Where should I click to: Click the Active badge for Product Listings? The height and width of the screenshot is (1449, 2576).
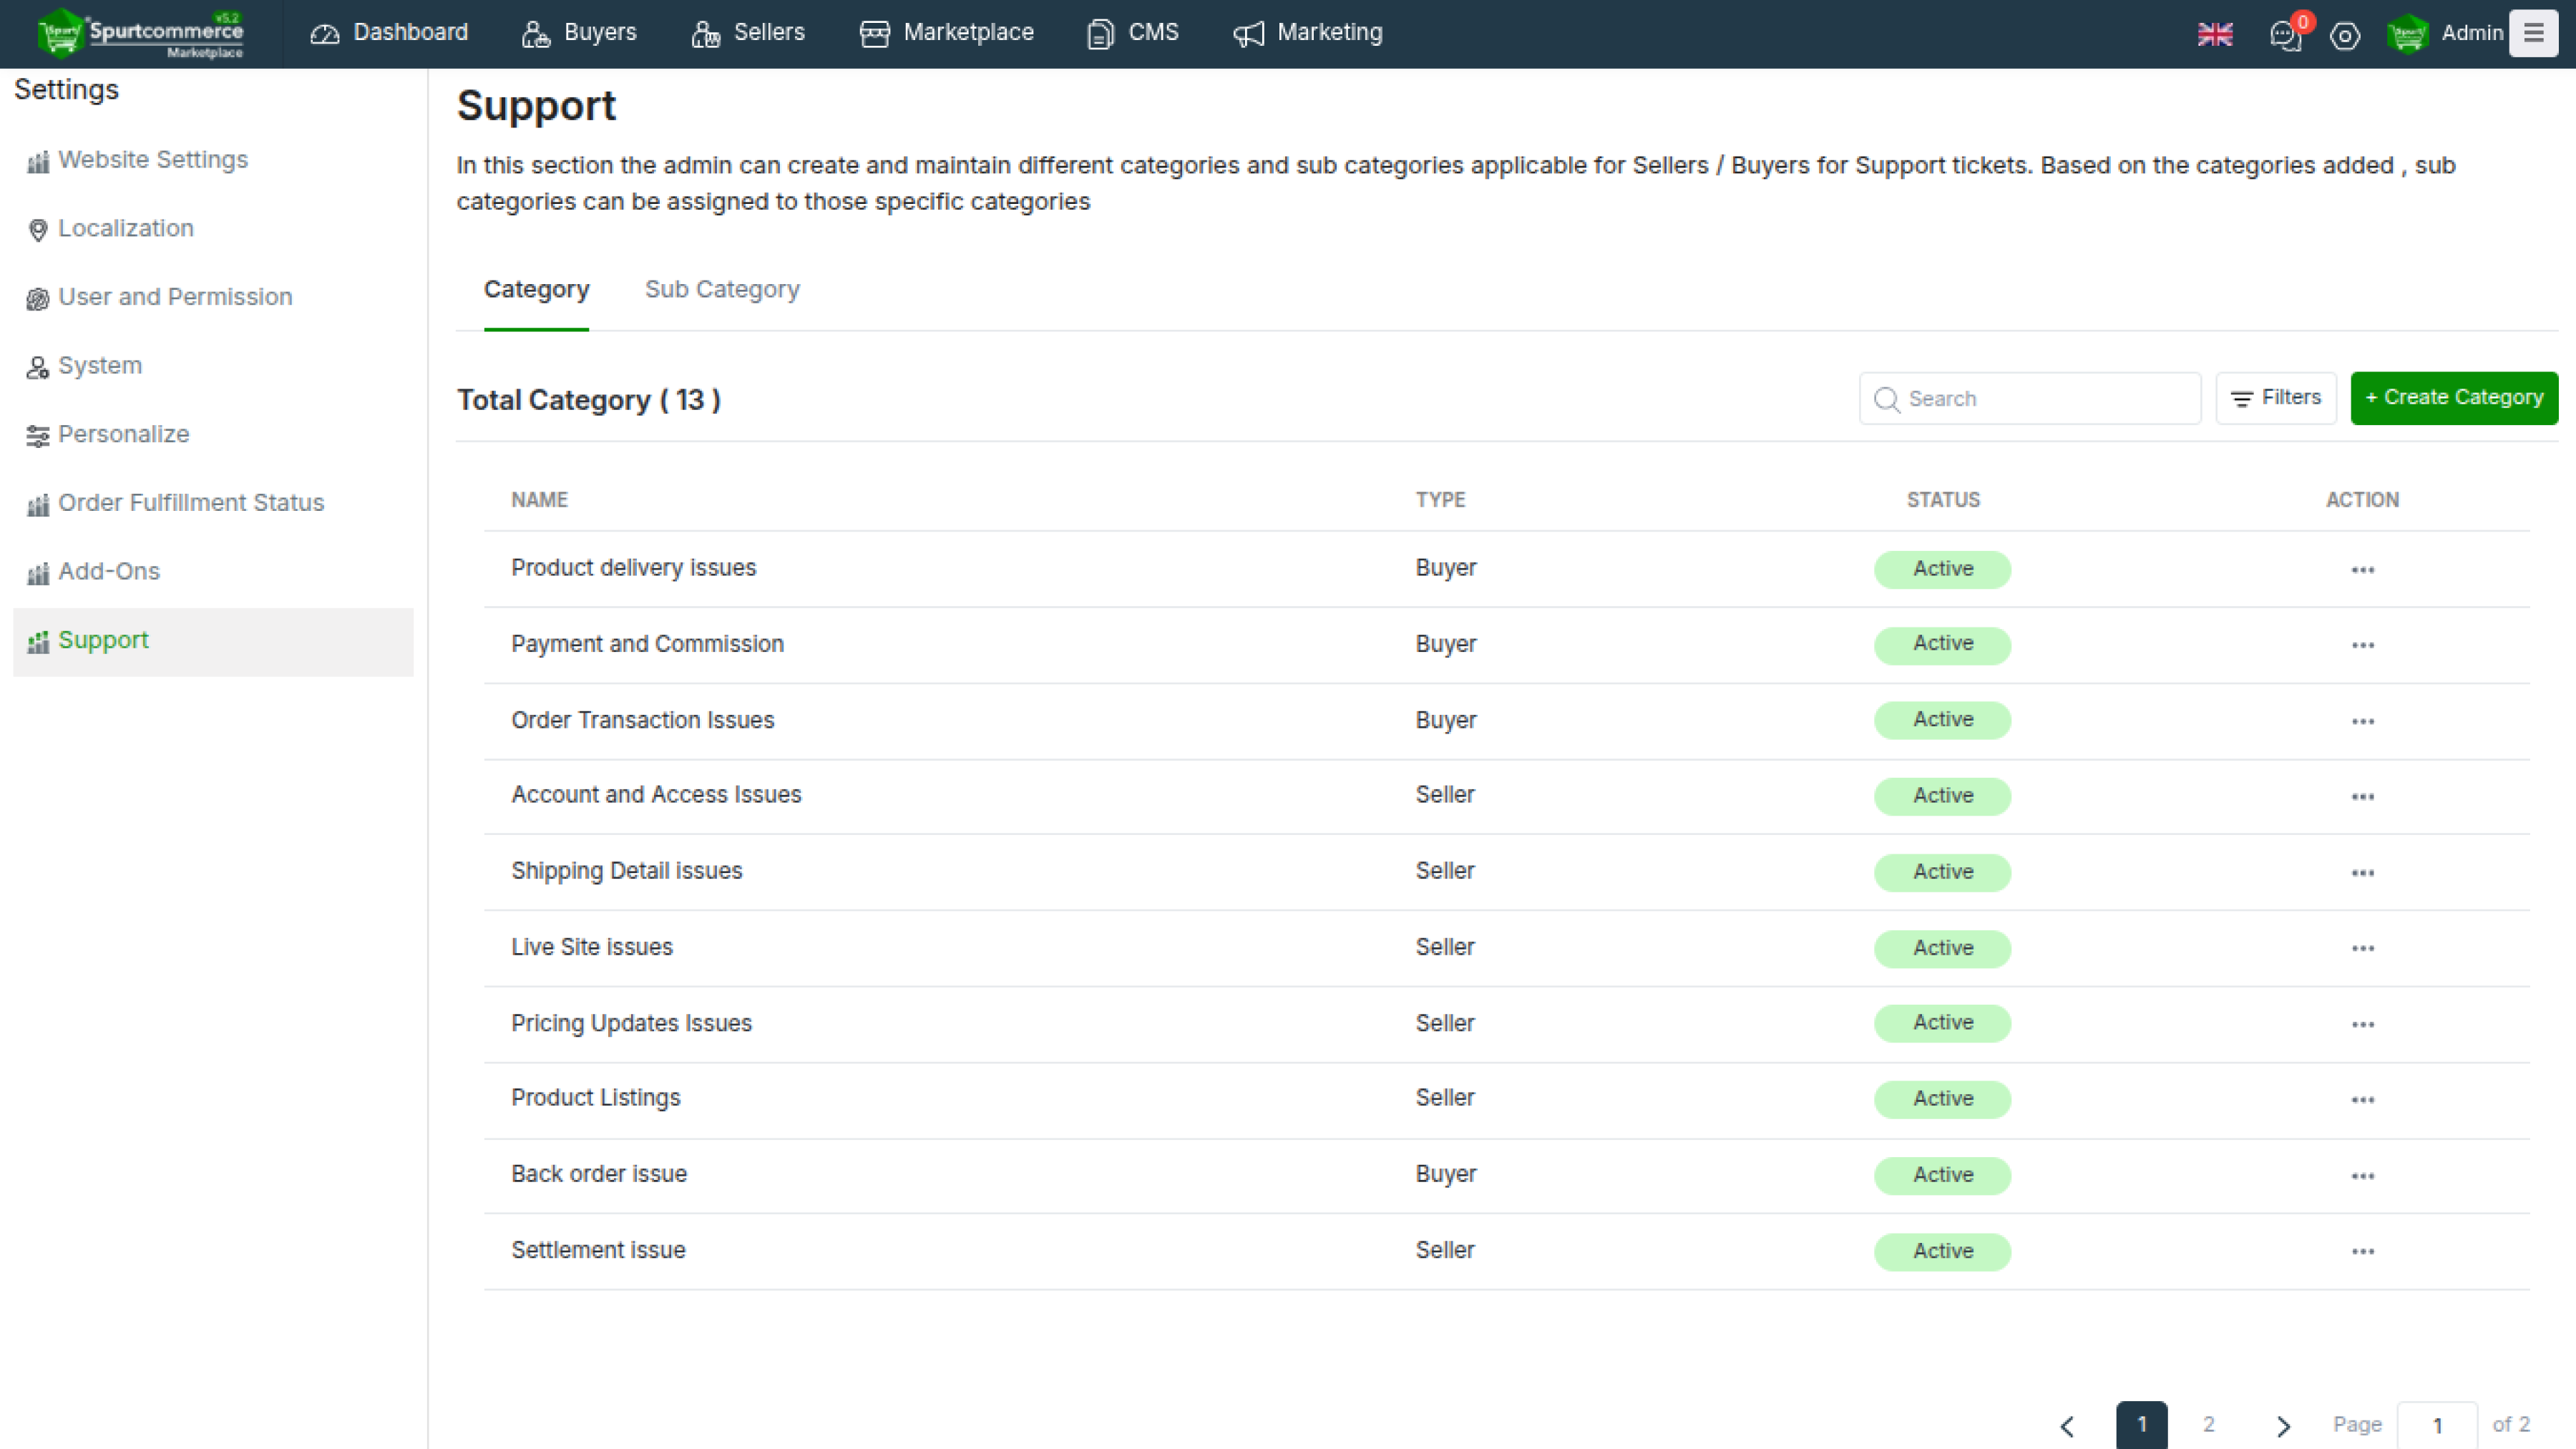[x=1942, y=1099]
